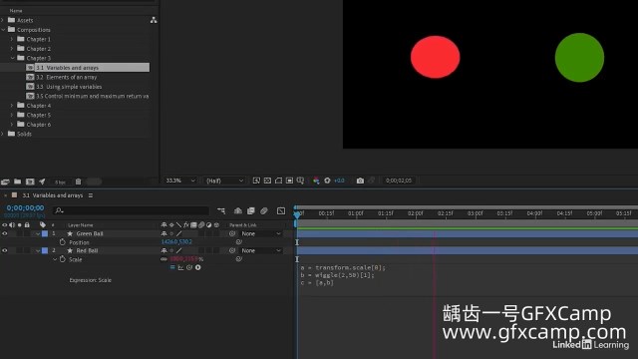Open Green Ball parent None dropdown
The image size is (638, 359).
pos(260,233)
